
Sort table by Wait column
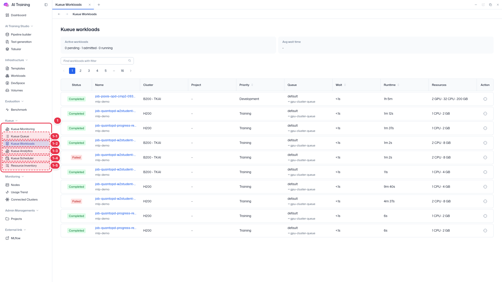(x=345, y=85)
